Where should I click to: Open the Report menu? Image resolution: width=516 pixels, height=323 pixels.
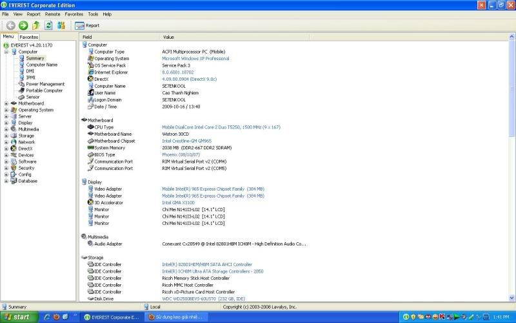[34, 14]
